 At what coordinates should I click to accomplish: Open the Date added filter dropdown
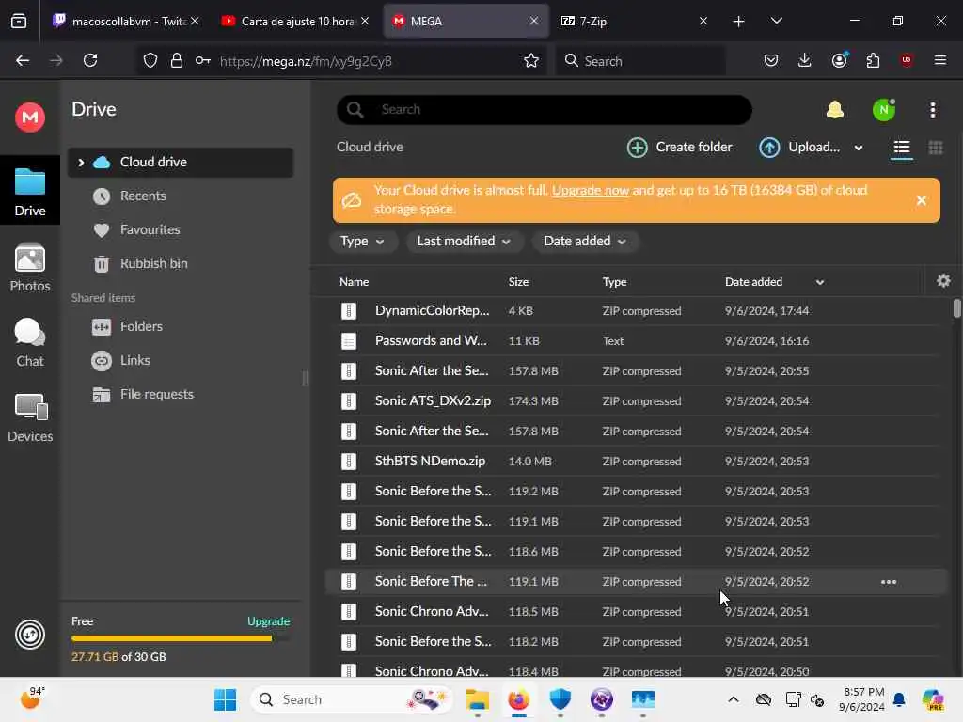point(585,242)
